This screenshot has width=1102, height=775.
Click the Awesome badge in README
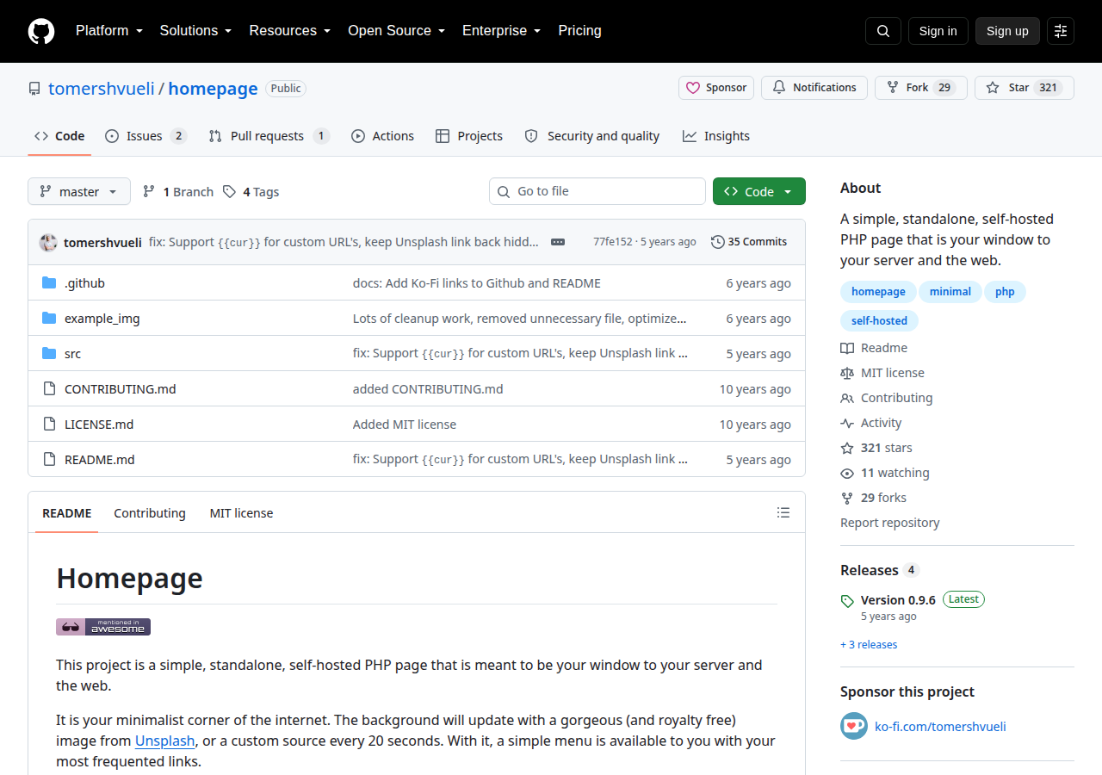[103, 627]
